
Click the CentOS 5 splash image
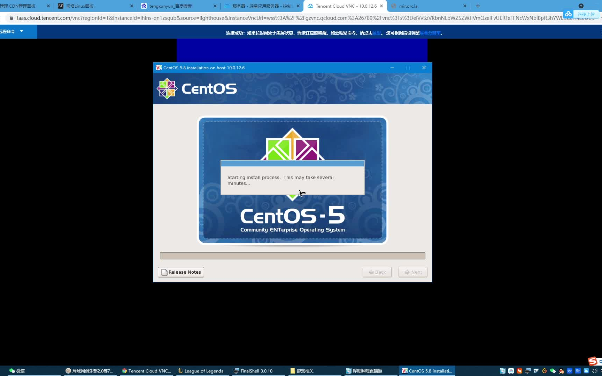point(293,180)
